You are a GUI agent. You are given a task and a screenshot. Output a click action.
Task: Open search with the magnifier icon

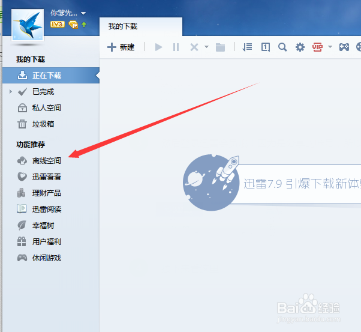coord(282,47)
